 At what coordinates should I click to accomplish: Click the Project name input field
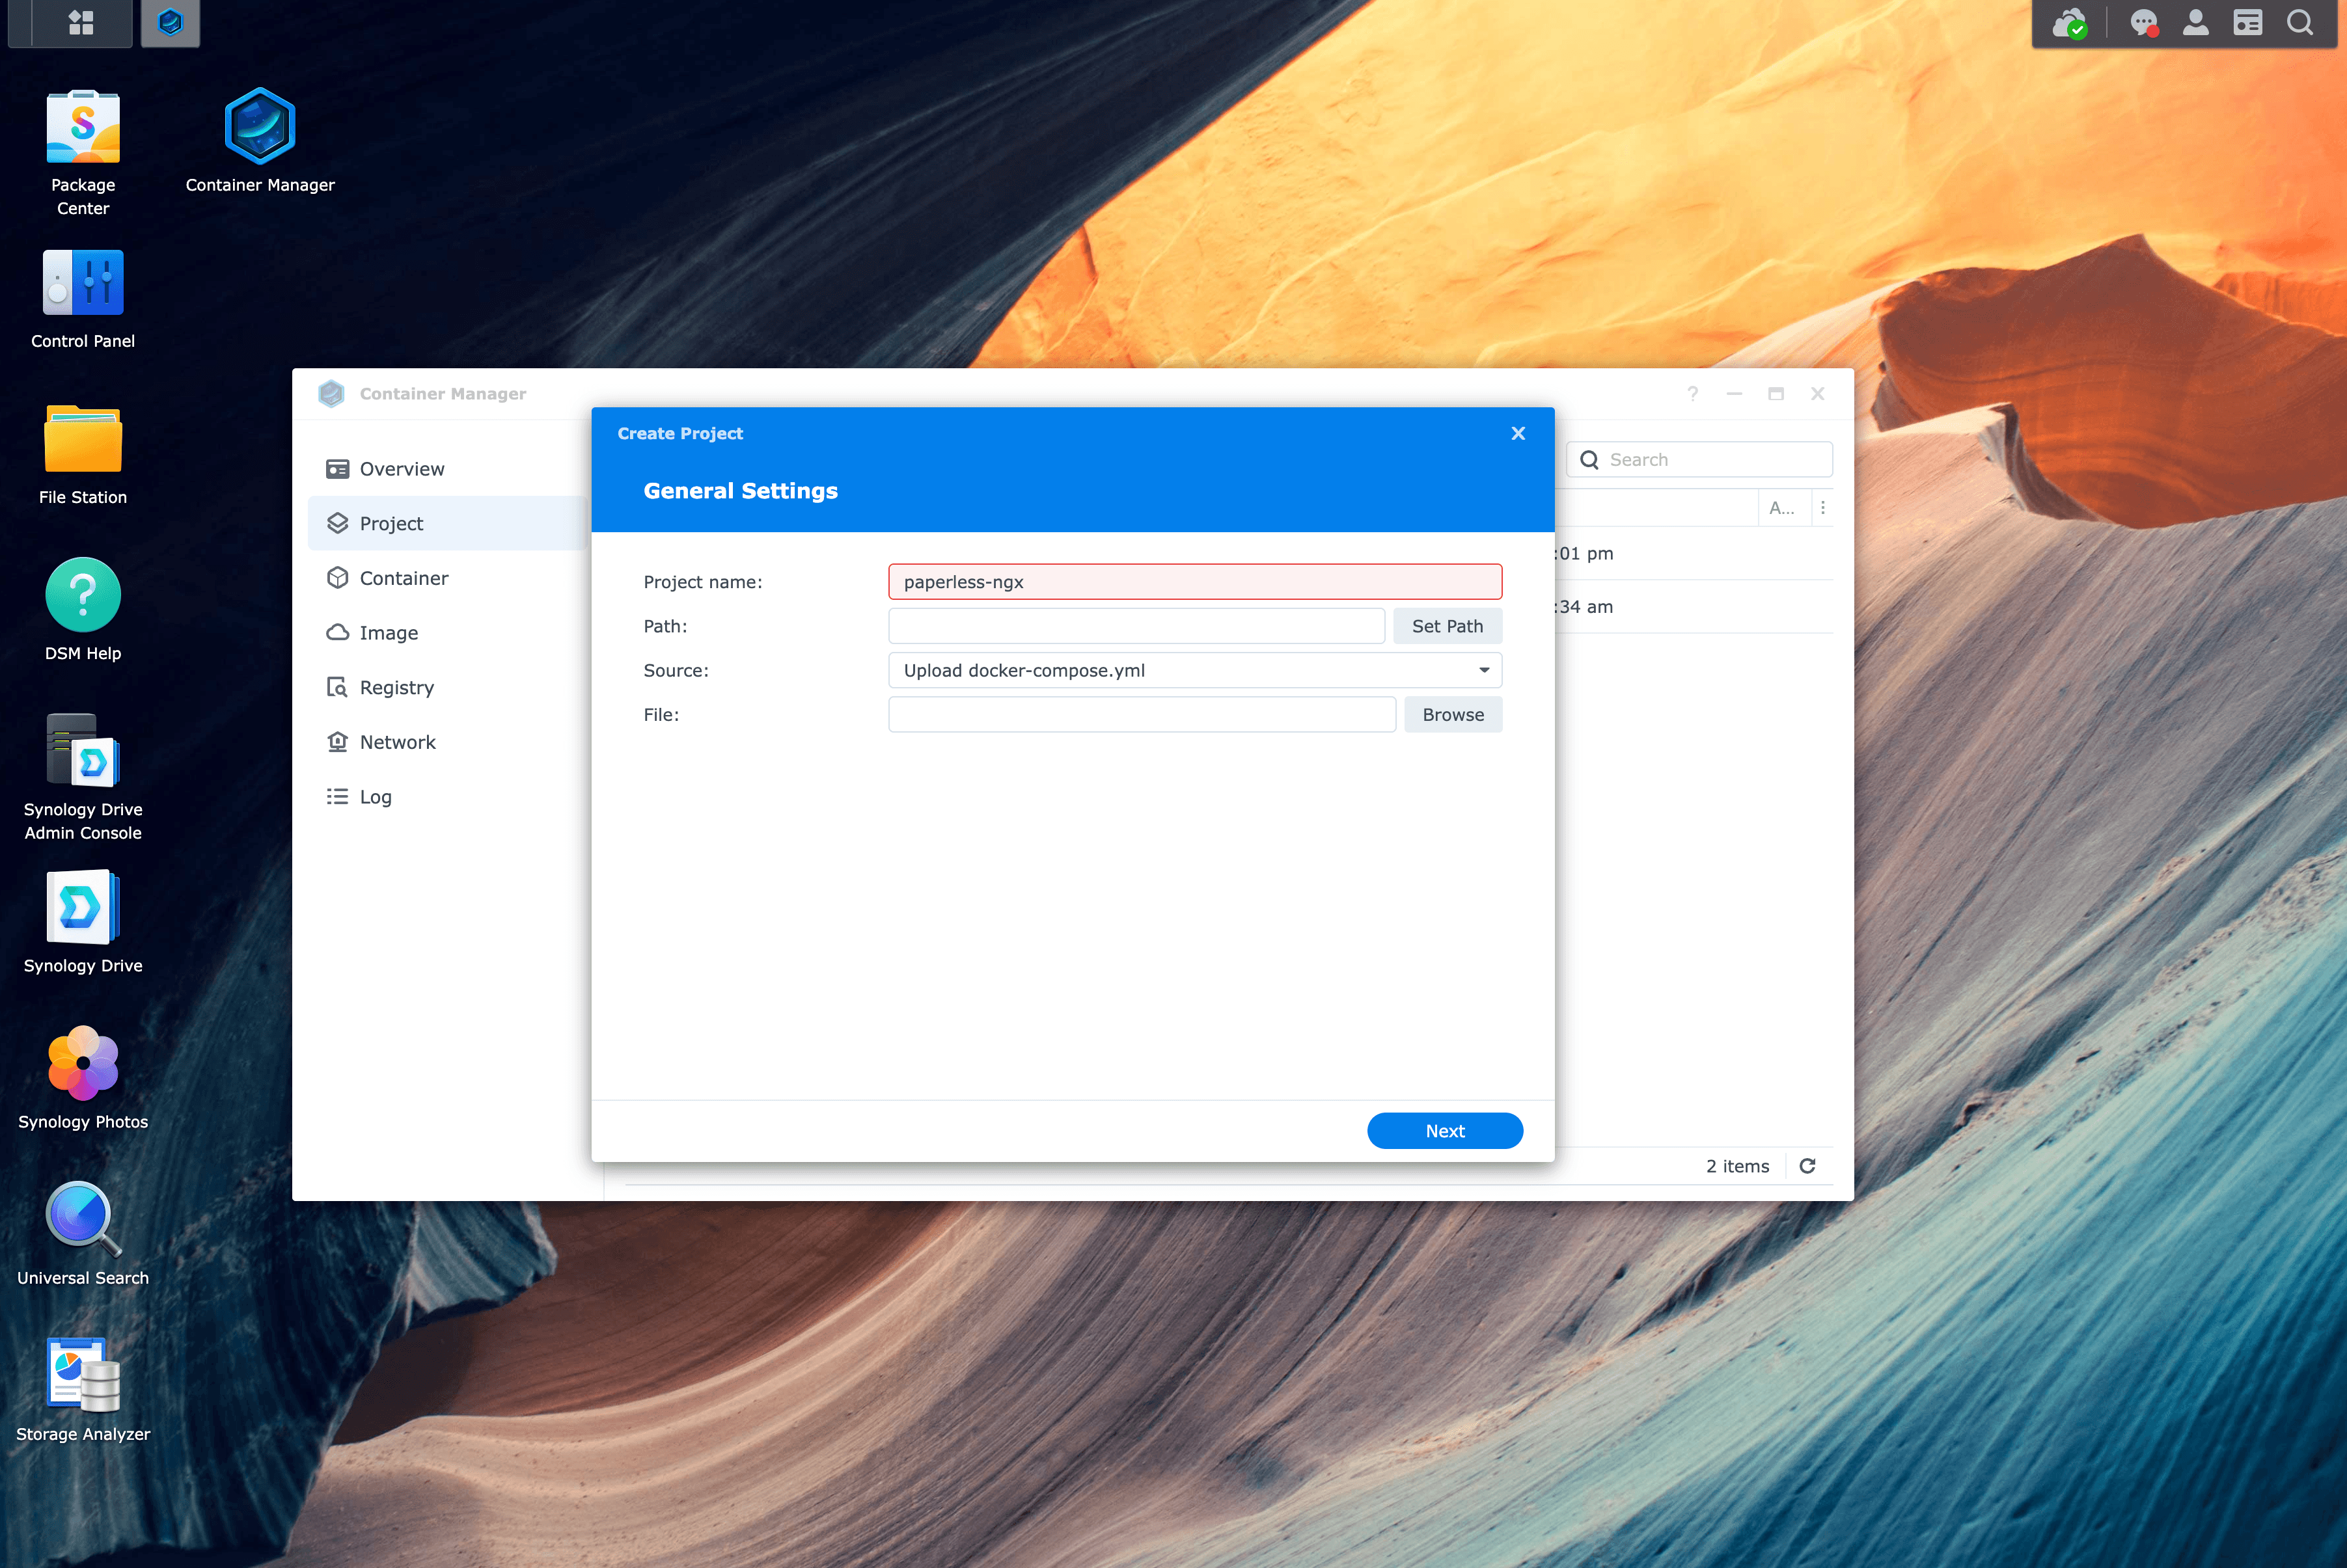coord(1197,581)
